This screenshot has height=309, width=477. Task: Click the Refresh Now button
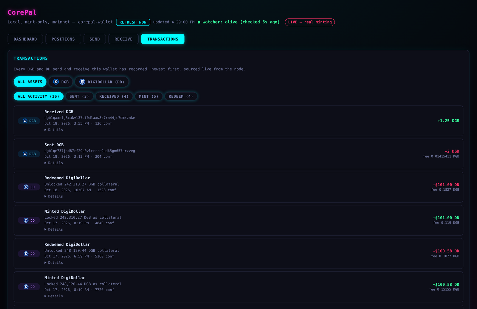(133, 22)
